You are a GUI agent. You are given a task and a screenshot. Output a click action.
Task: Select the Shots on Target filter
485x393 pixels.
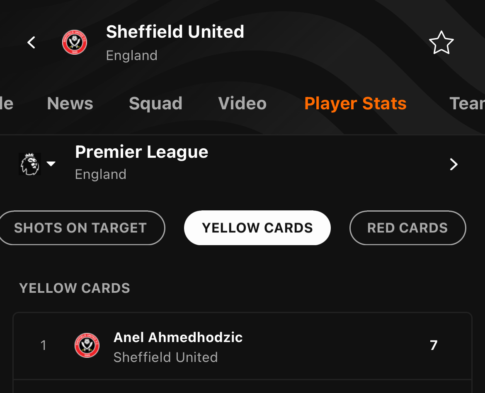tap(81, 228)
